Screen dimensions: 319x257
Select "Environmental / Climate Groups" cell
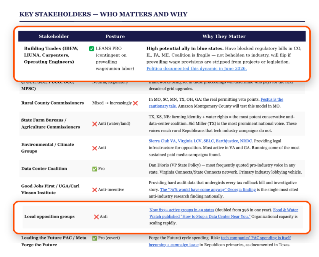pyautogui.click(x=47, y=148)
